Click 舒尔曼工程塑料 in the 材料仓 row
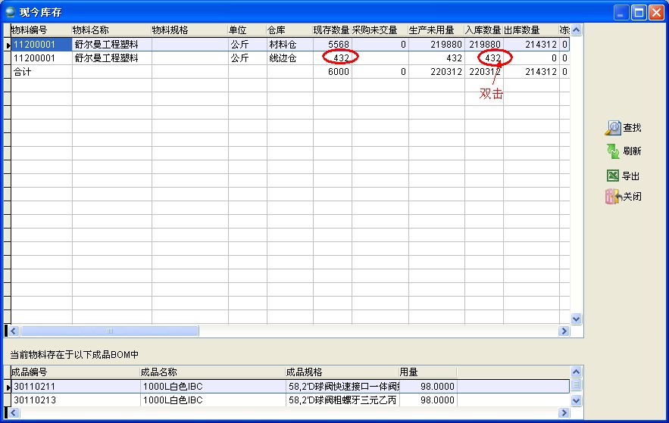 (112, 45)
